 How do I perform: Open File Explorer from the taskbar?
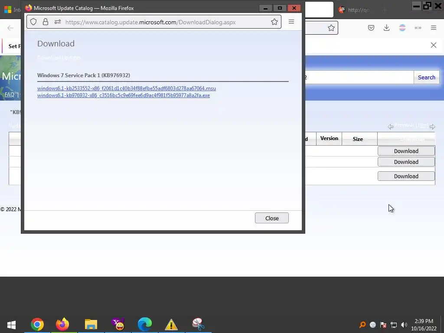coord(91,324)
